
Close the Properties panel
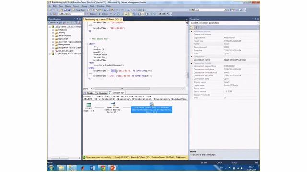point(258,19)
